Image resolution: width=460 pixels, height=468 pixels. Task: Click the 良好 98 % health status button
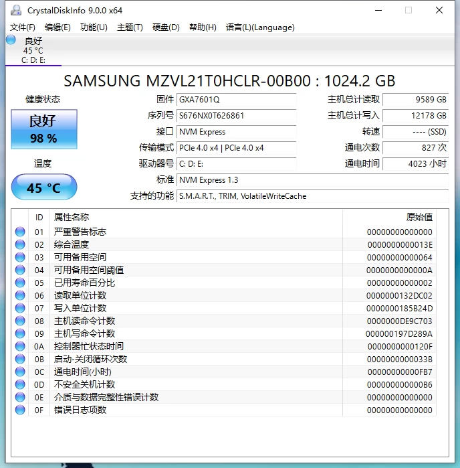[x=44, y=129]
